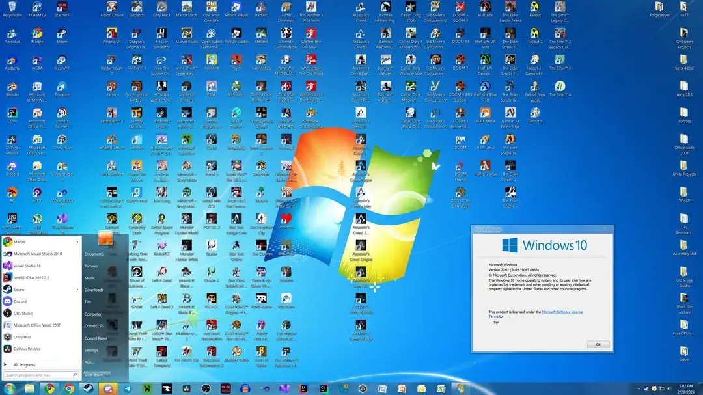Select the Blender desktop shortcut
The image size is (703, 395).
[12, 89]
